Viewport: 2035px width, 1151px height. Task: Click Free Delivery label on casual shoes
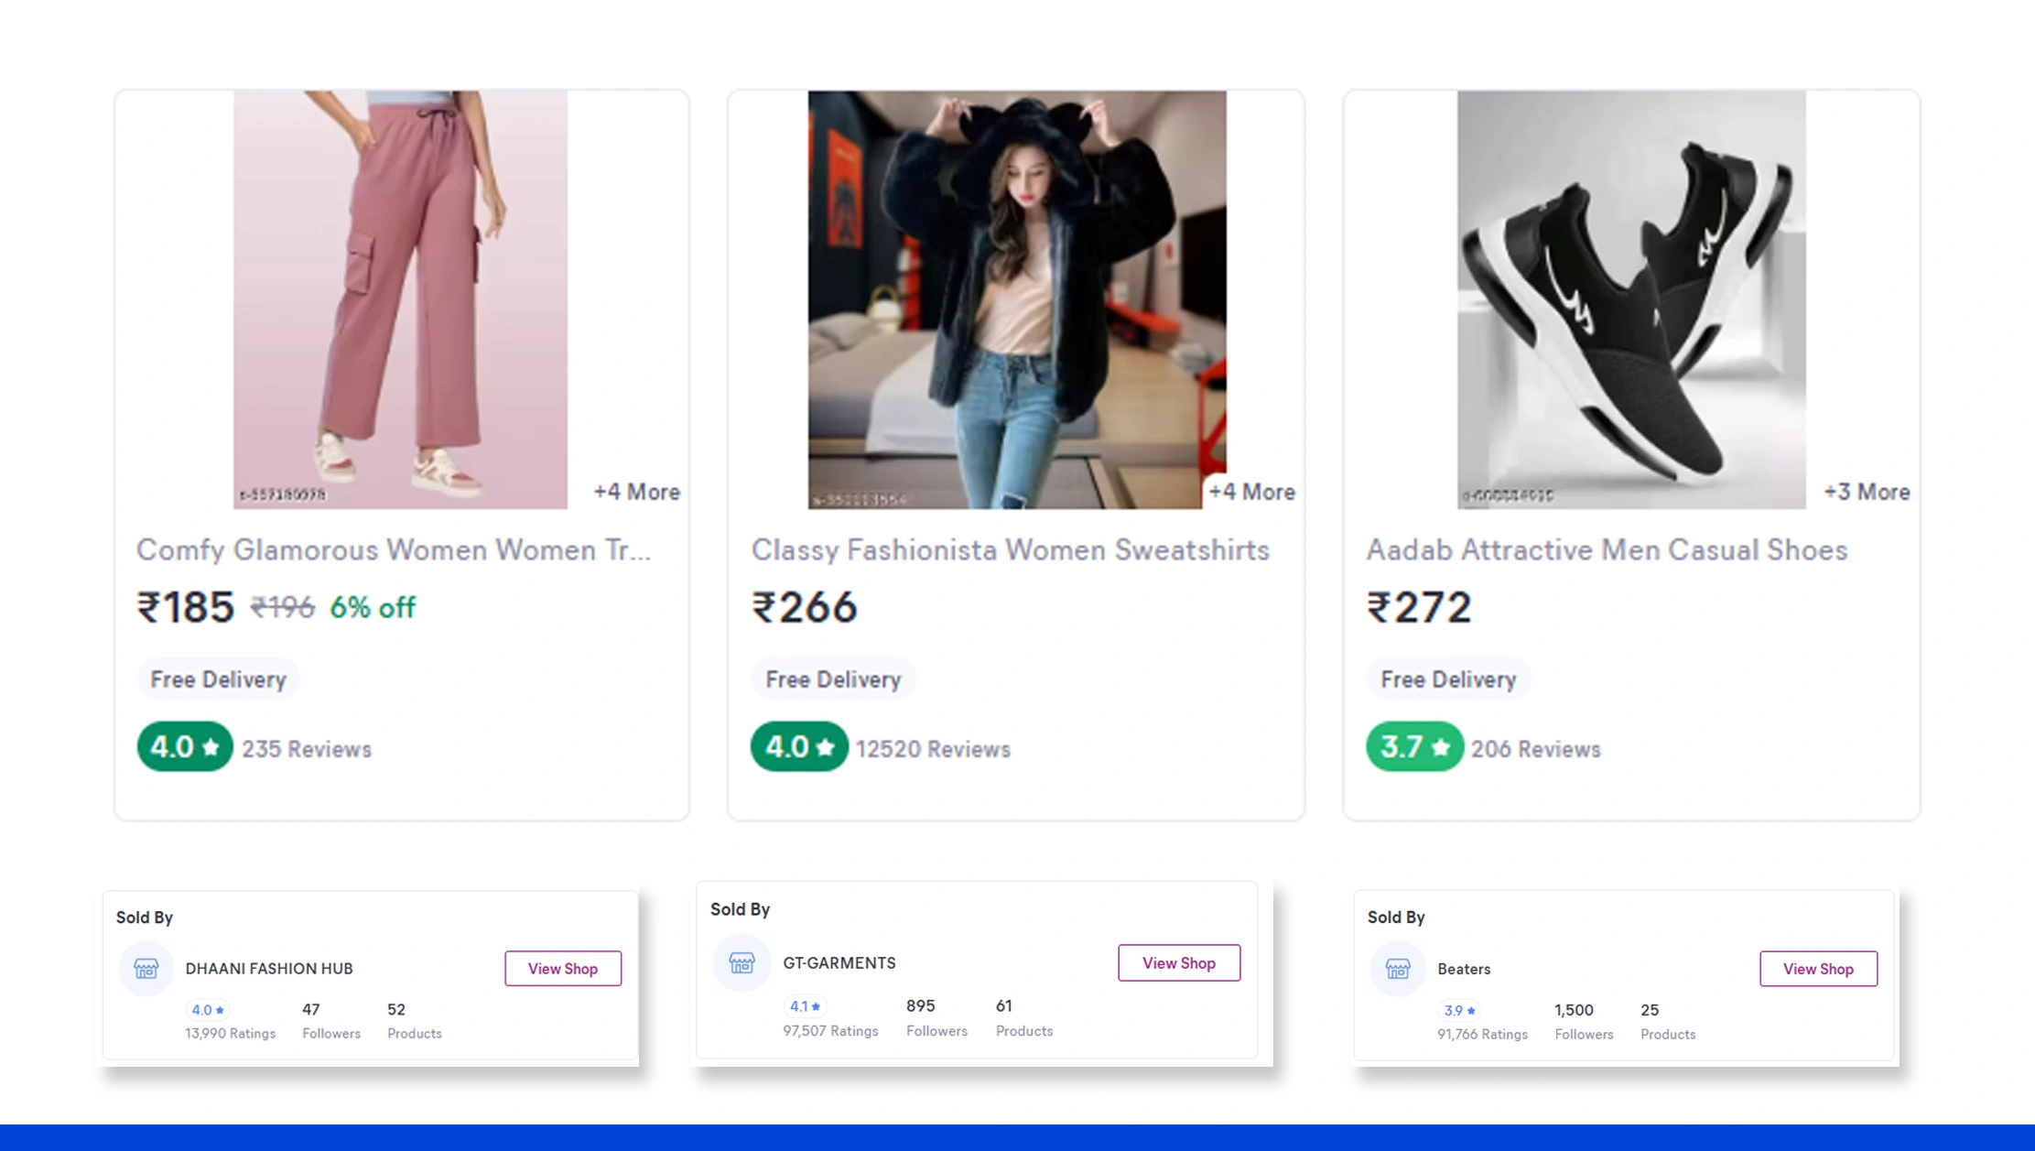pos(1447,679)
